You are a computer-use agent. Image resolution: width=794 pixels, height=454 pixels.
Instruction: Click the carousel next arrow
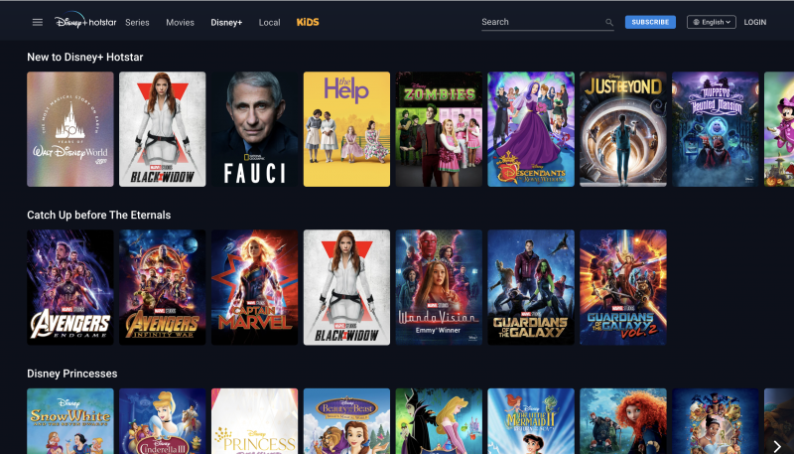coord(777,446)
